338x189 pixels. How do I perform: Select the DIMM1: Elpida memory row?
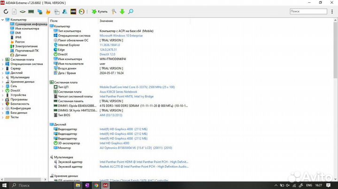click(120, 106)
